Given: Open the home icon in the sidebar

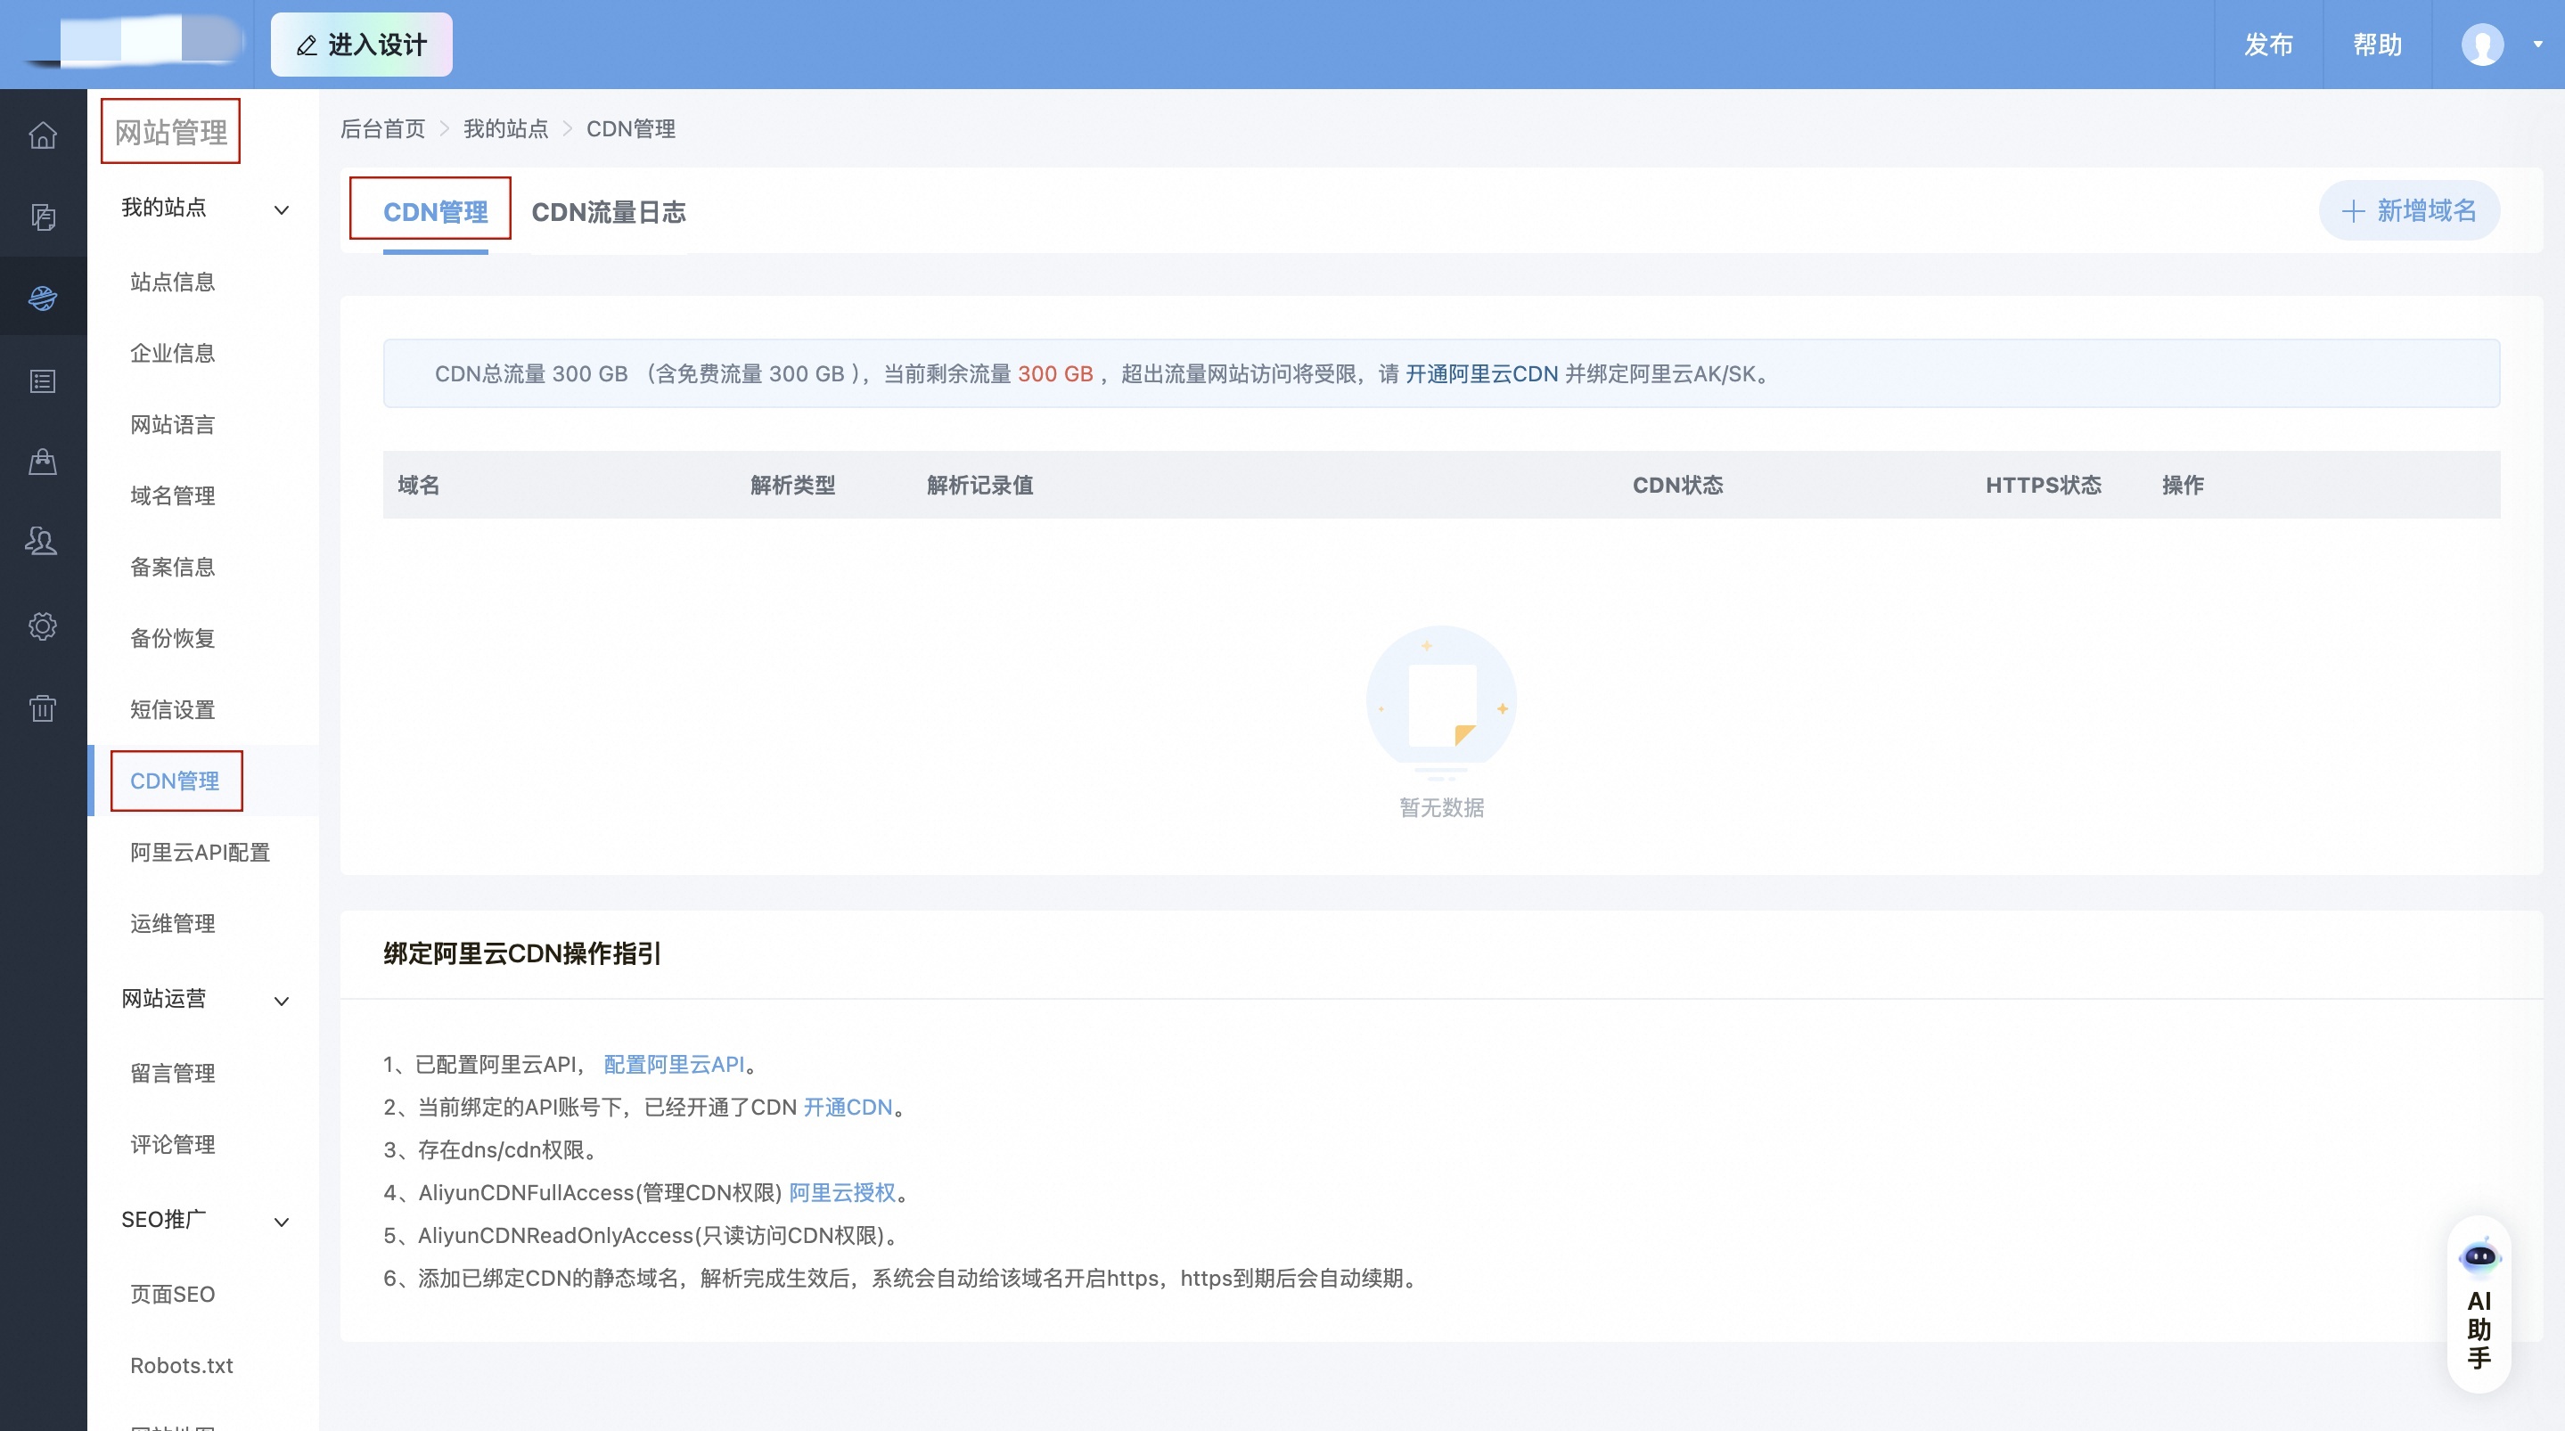Looking at the screenshot, I should click(43, 136).
